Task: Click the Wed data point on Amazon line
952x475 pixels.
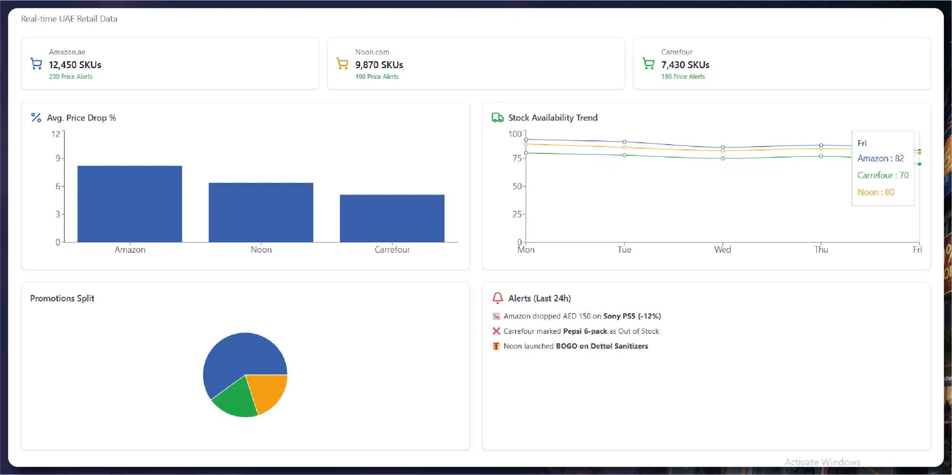Action: click(x=722, y=147)
